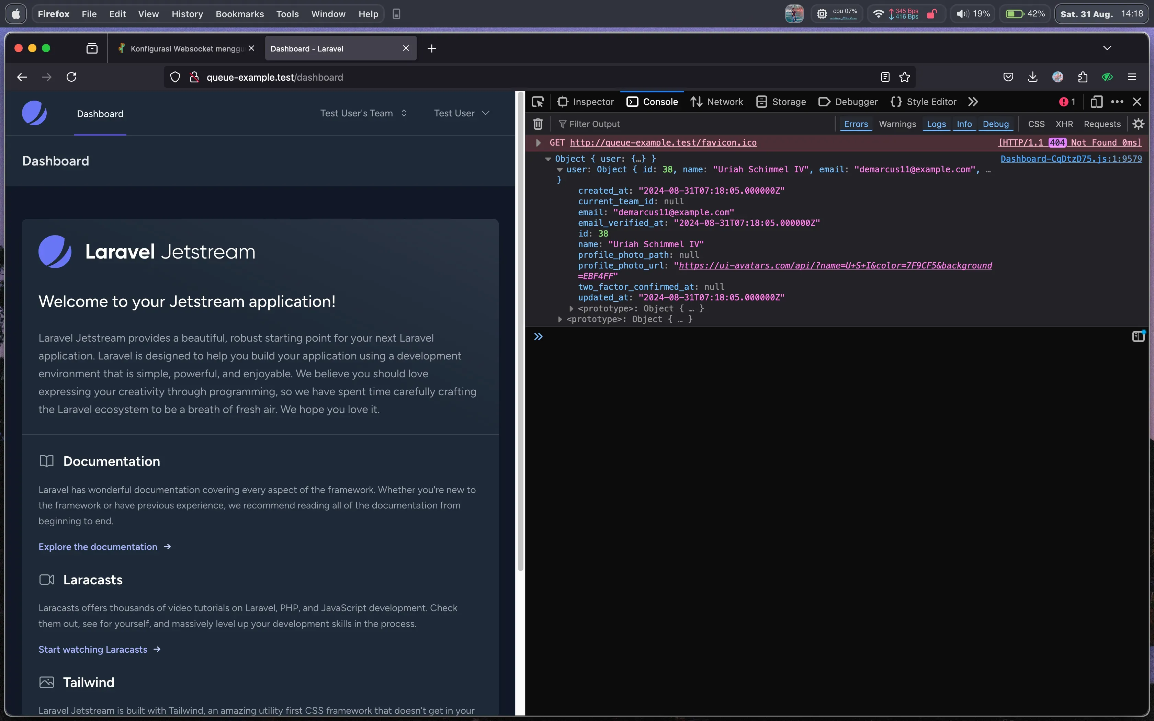This screenshot has height=721, width=1154.
Task: Toggle XHR filter in console
Action: tap(1064, 124)
